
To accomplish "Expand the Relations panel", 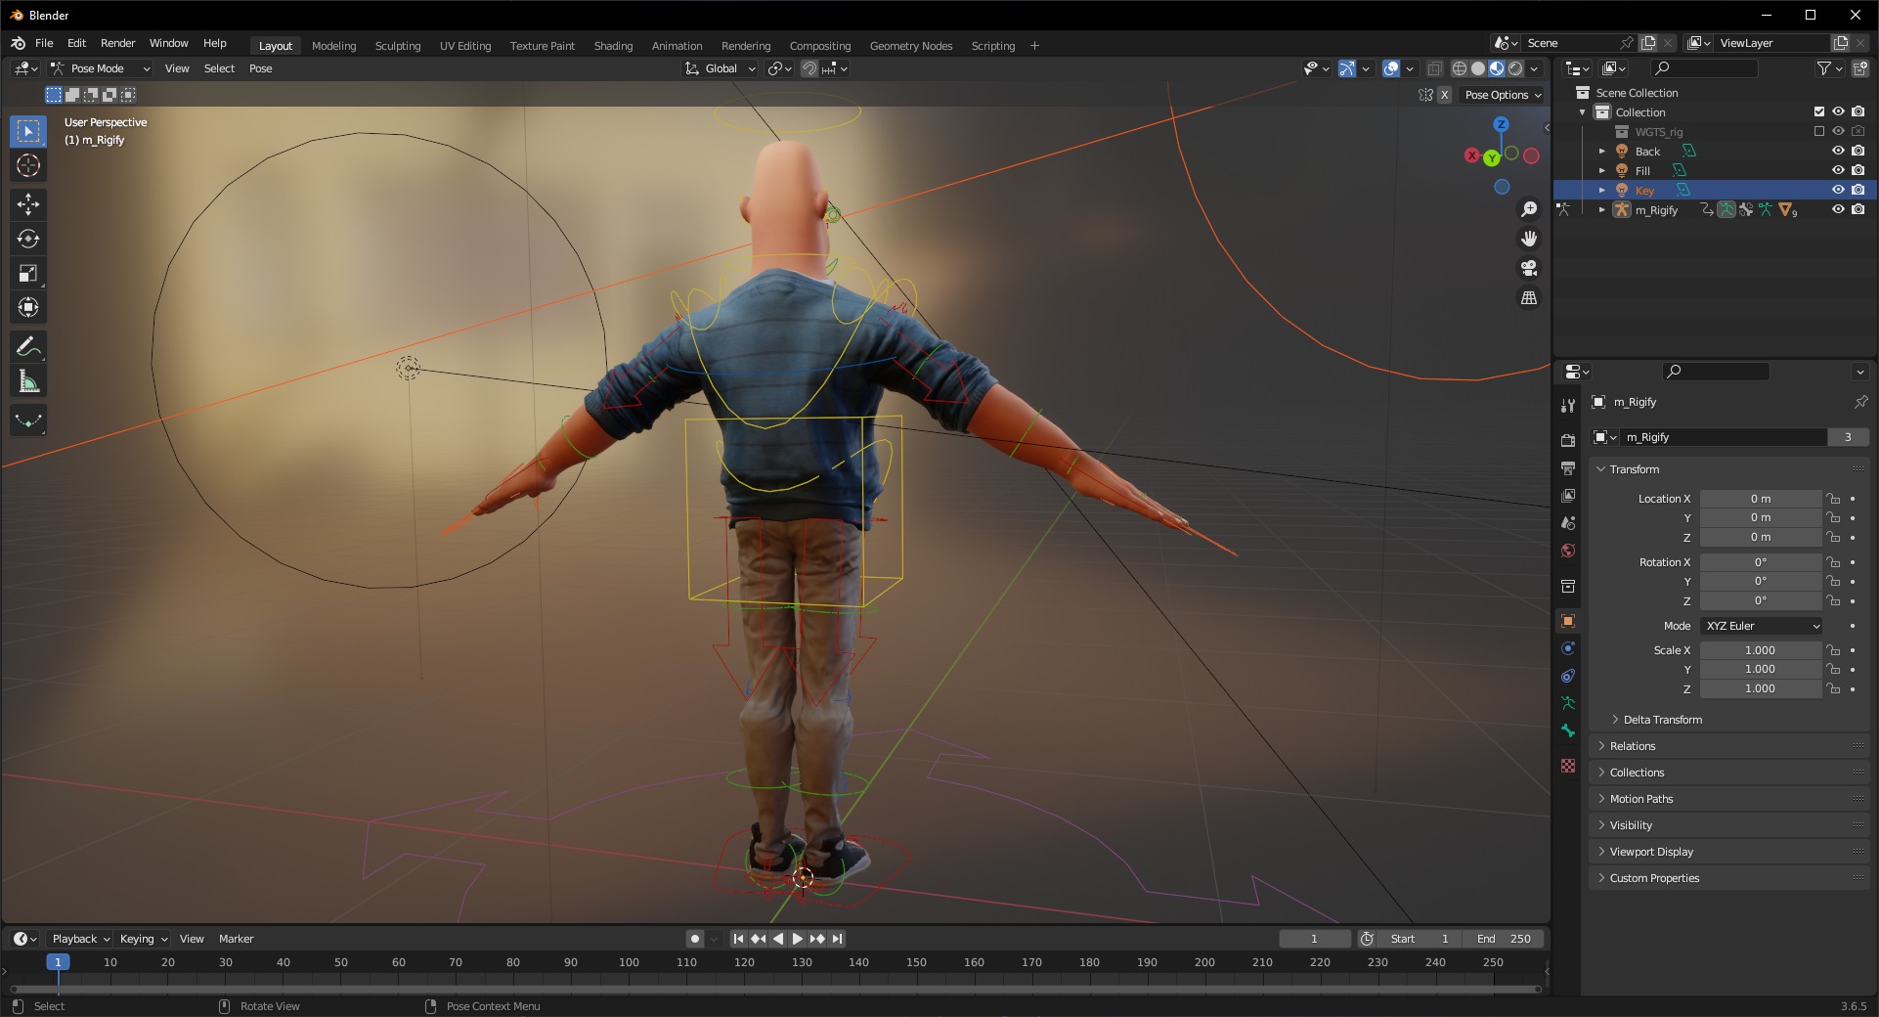I will [1632, 746].
